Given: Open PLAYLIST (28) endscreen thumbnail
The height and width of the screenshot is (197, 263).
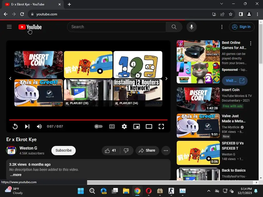Looking at the screenshot, I should (88, 93).
